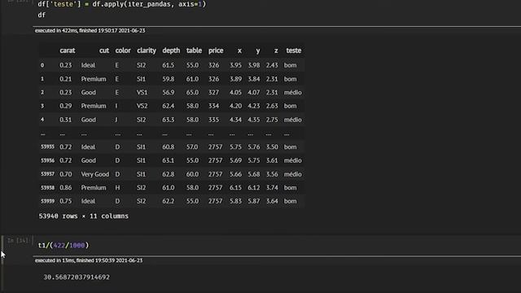
Task: Select the 'z' column header
Action: 276,50
